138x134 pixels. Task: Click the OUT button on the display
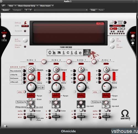pyautogui.click(x=102, y=23)
